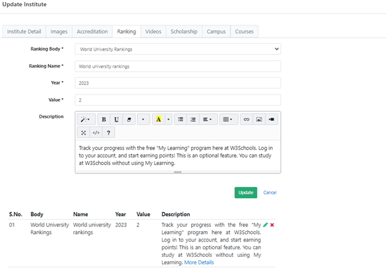Switch to the Accreditation tab
The image size is (386, 268).
tap(91, 31)
